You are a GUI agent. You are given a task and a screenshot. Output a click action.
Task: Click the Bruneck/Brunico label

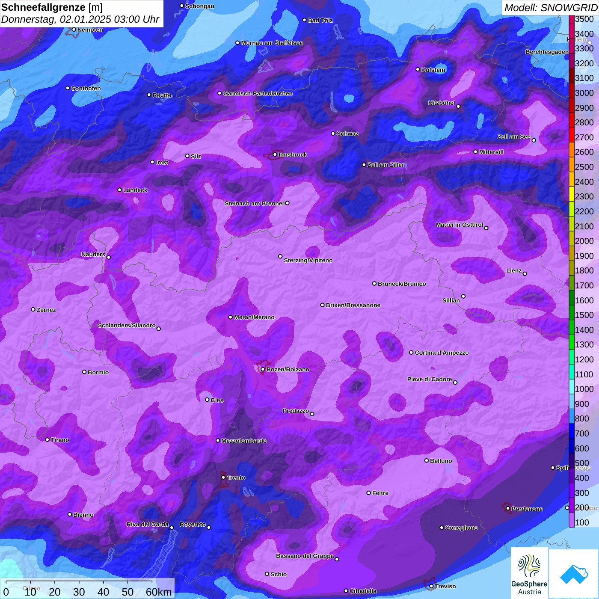402,284
